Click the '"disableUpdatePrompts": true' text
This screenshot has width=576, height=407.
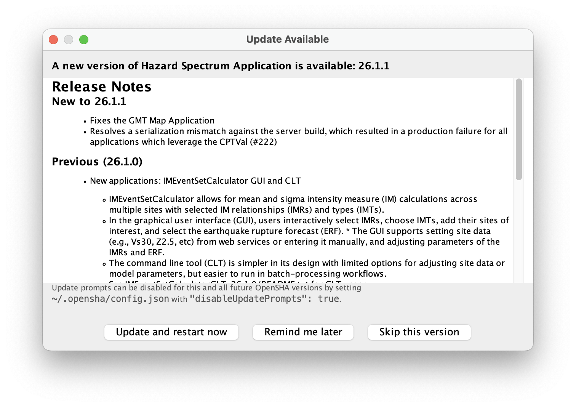264,299
